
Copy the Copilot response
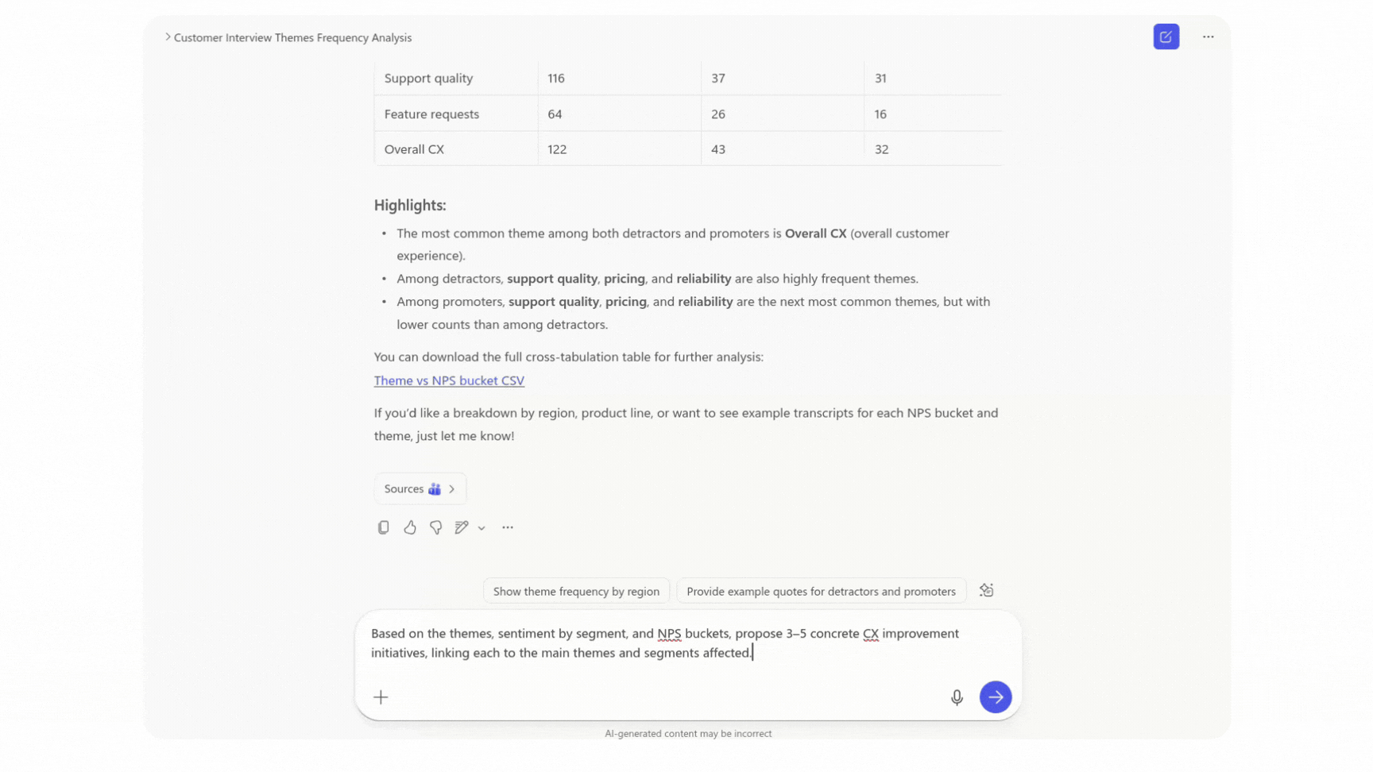coord(384,527)
